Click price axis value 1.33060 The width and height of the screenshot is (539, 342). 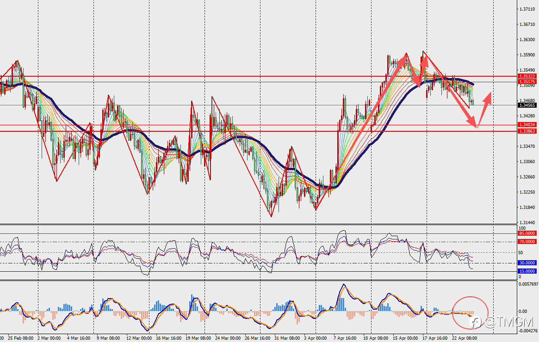[527, 161]
